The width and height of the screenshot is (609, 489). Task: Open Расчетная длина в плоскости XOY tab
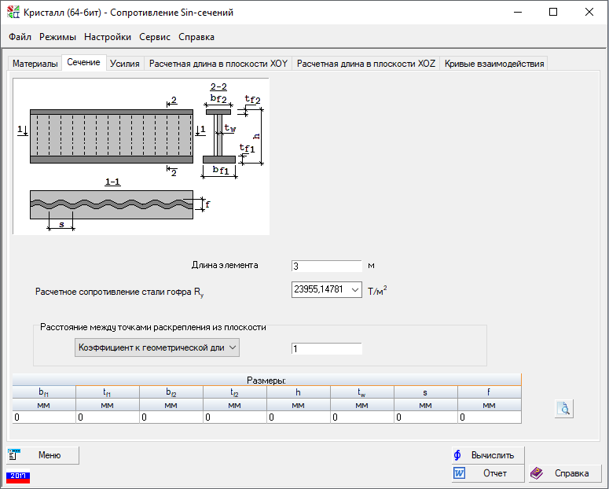click(218, 64)
